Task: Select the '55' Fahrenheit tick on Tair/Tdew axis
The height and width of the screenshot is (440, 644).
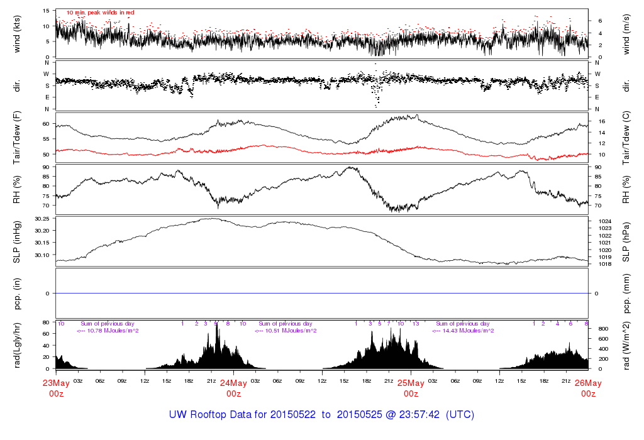Action: 46,139
